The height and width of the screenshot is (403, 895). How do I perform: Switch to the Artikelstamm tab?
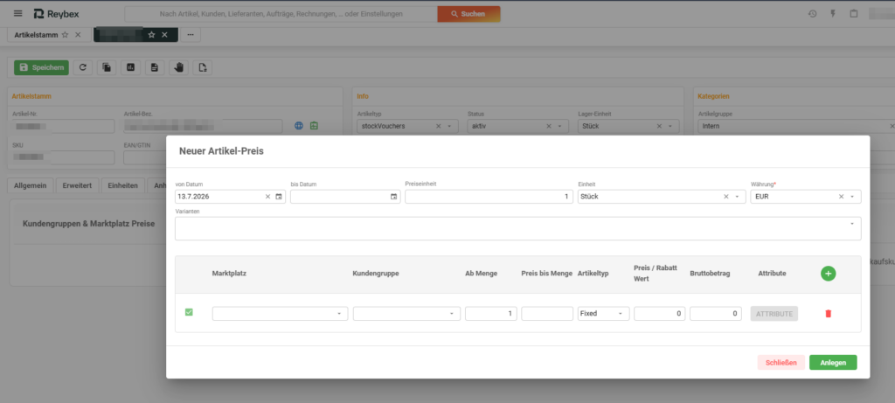35,35
